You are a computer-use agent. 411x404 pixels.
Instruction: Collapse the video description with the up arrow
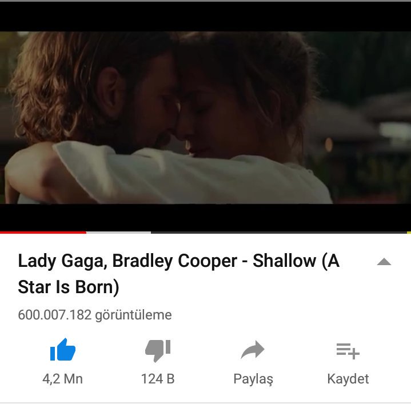384,262
